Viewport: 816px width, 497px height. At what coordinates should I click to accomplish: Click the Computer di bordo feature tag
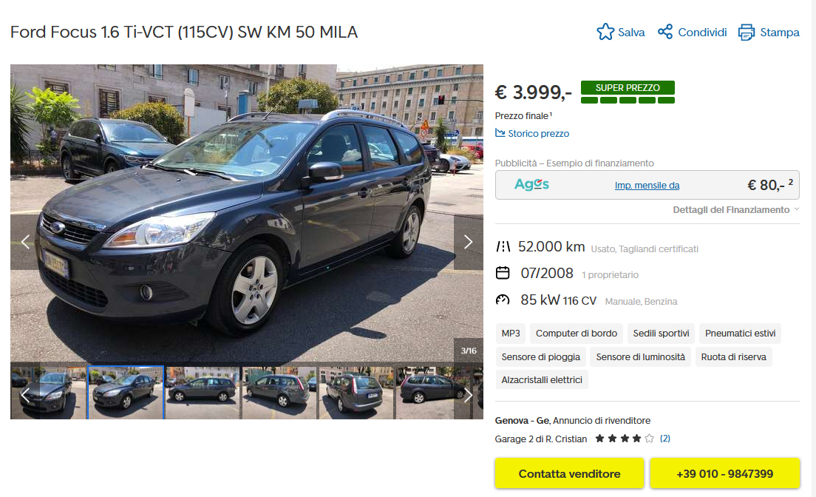[576, 334]
